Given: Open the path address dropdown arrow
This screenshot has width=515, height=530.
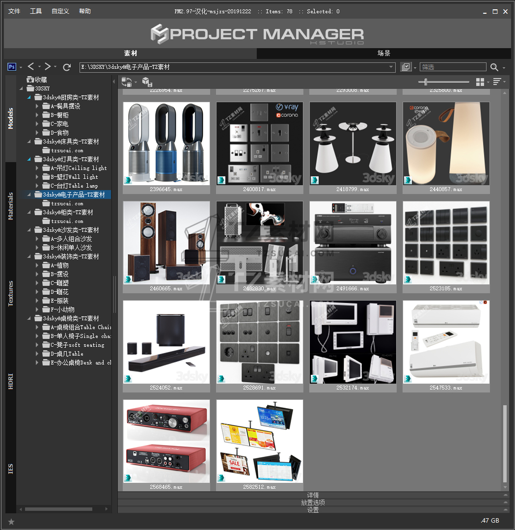Looking at the screenshot, I should tap(391, 67).
